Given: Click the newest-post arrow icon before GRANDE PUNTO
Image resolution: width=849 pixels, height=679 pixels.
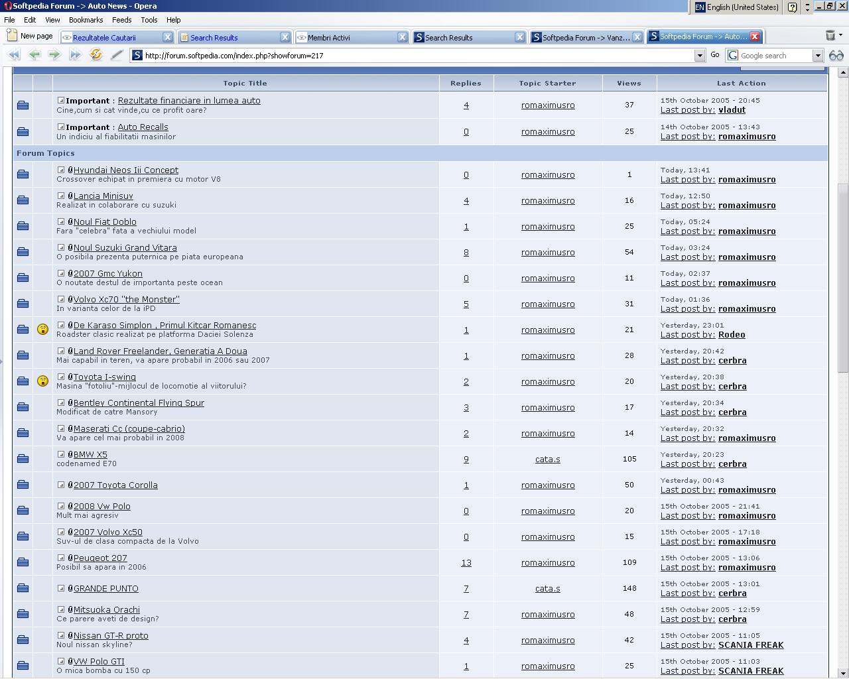Looking at the screenshot, I should click(x=61, y=589).
